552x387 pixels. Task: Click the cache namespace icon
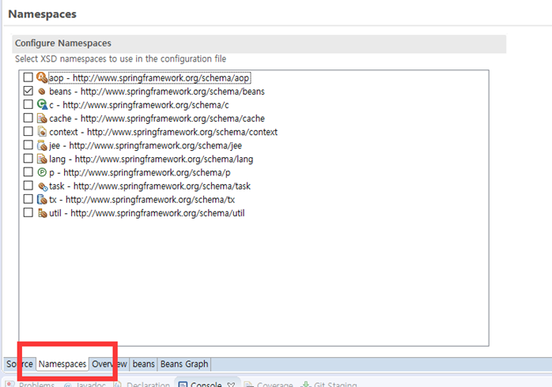[42, 118]
